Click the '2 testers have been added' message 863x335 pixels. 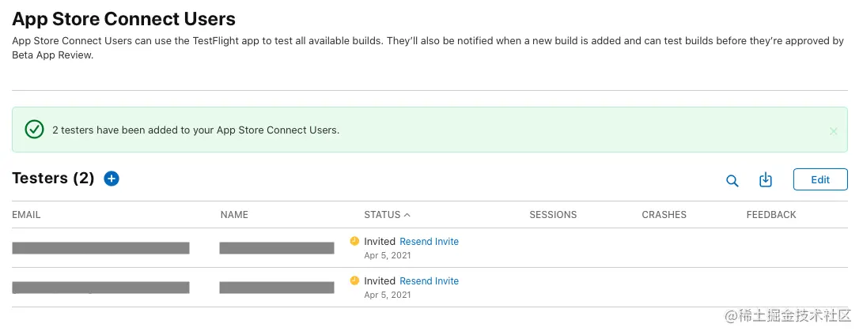pyautogui.click(x=196, y=130)
